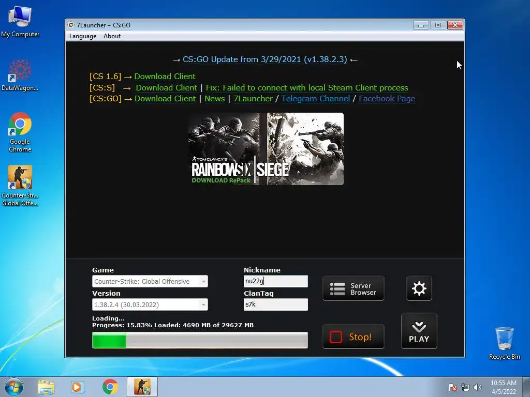Viewport: 530px width, 397px height.
Task: Select the Recycle Bin icon
Action: pyautogui.click(x=504, y=343)
